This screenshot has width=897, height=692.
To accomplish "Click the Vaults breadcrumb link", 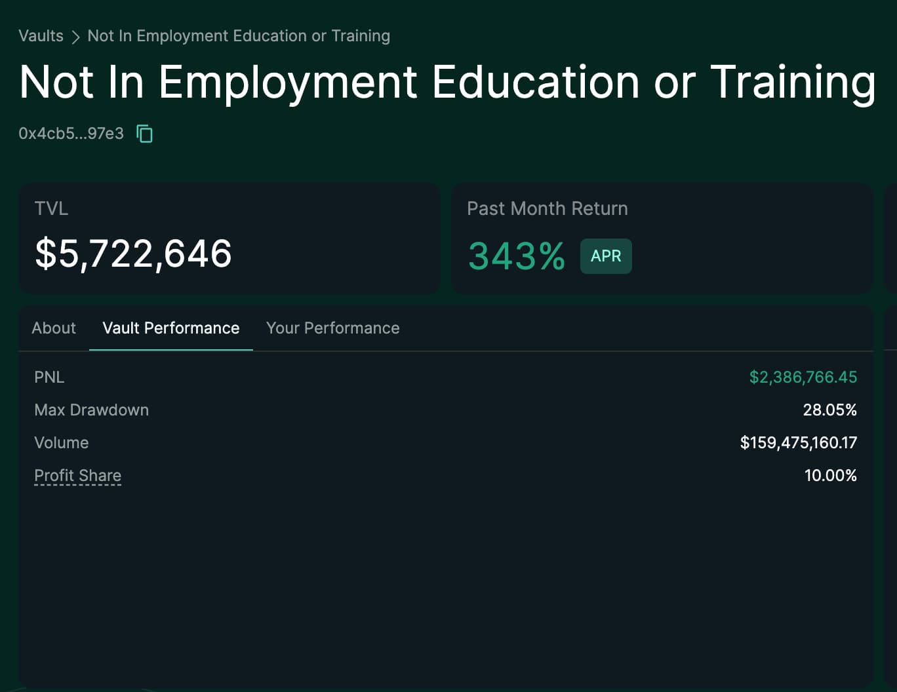I will [41, 36].
